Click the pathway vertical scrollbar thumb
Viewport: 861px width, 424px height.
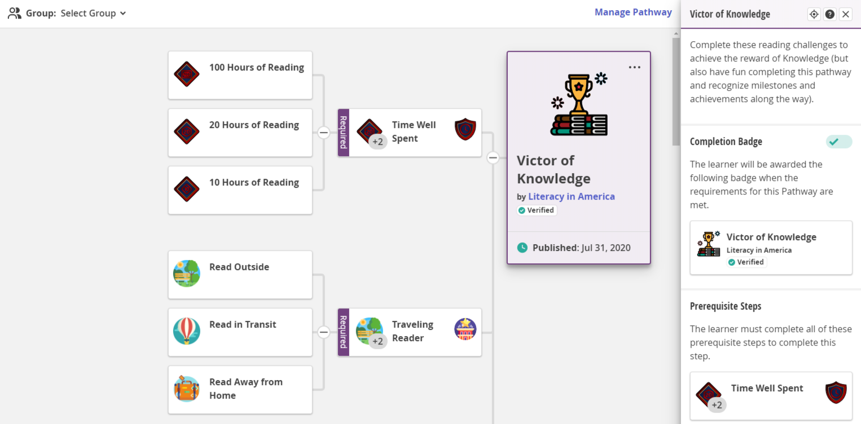(x=676, y=90)
